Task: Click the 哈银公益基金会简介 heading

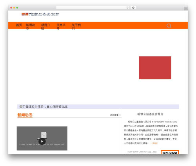Action: pyautogui.click(x=150, y=114)
